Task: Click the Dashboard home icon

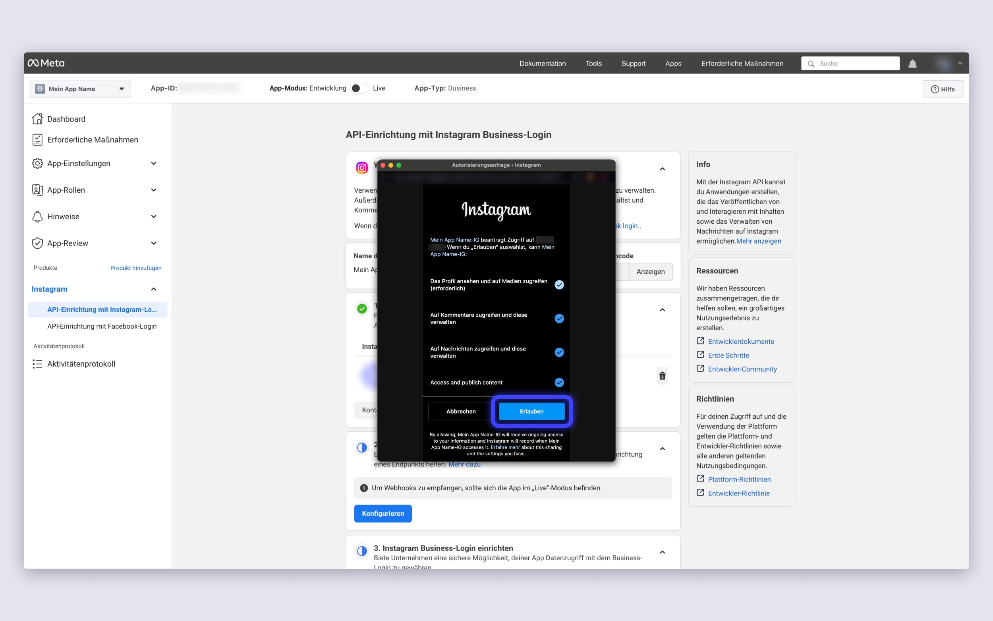Action: (x=37, y=119)
